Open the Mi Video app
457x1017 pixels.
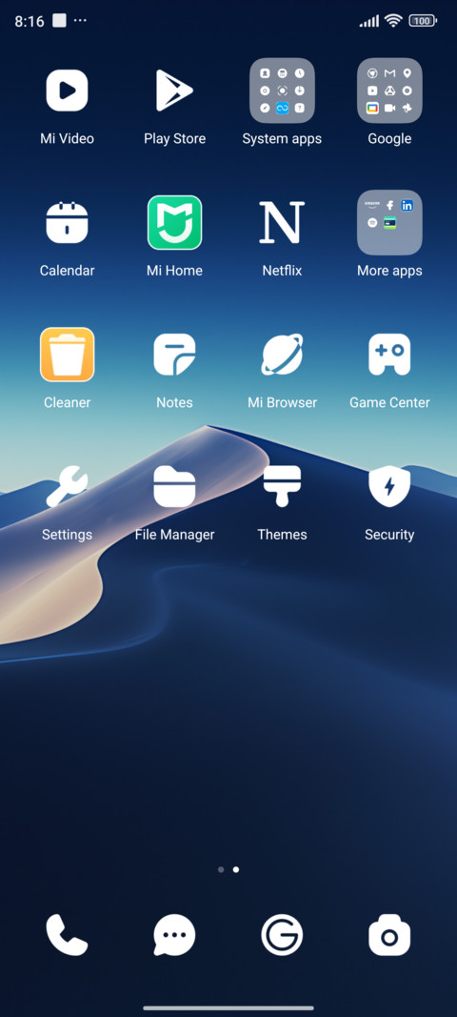coord(67,91)
